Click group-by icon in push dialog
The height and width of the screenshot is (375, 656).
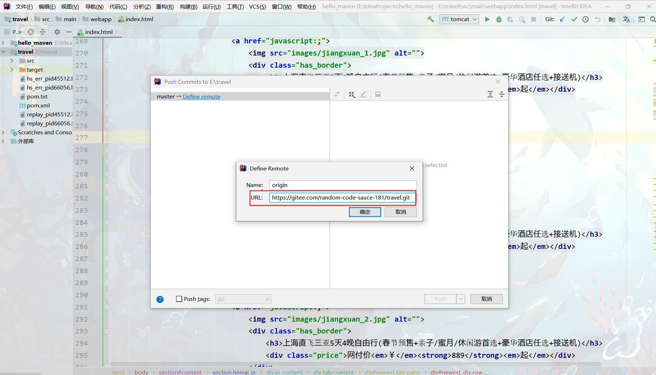tap(352, 94)
